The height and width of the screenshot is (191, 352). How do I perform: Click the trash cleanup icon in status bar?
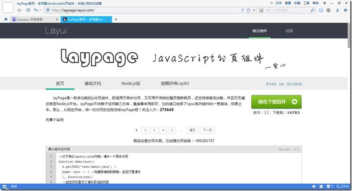(321, 186)
